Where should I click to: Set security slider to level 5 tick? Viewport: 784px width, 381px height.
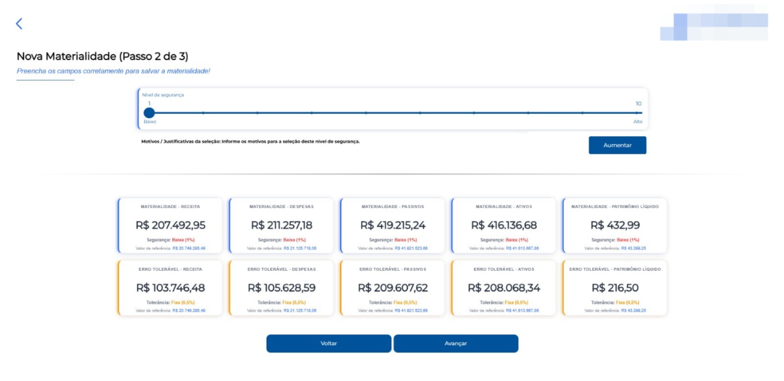366,113
